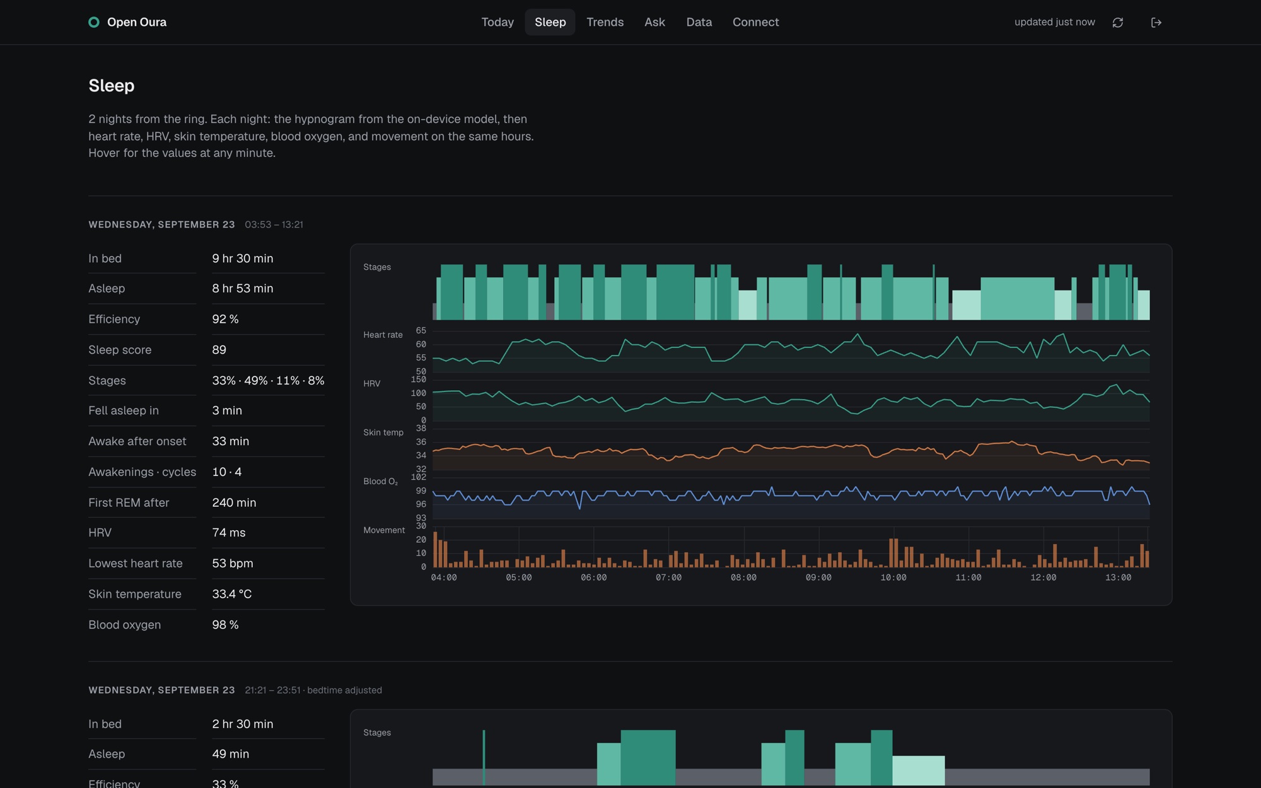Viewport: 1261px width, 788px height.
Task: Click the '2 hr 30 min' In bed value
Action: pos(243,724)
